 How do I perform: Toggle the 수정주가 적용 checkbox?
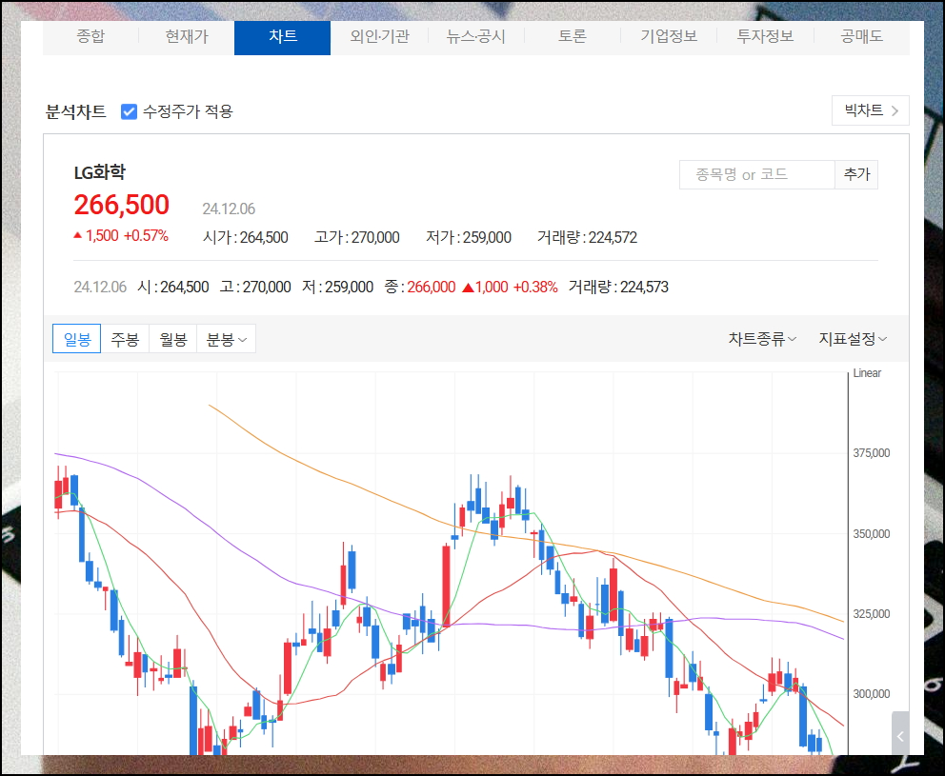[x=129, y=111]
